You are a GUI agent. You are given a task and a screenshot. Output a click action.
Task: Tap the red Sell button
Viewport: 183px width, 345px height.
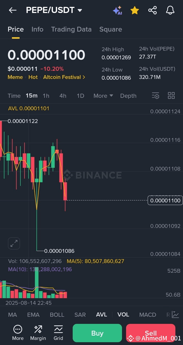(151, 333)
